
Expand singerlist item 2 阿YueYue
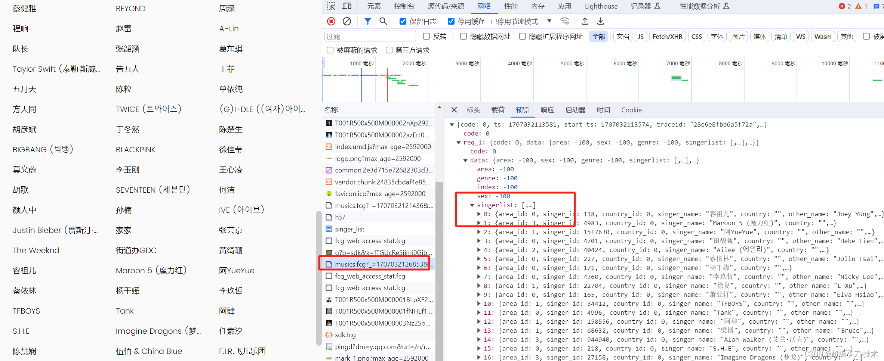pos(479,232)
